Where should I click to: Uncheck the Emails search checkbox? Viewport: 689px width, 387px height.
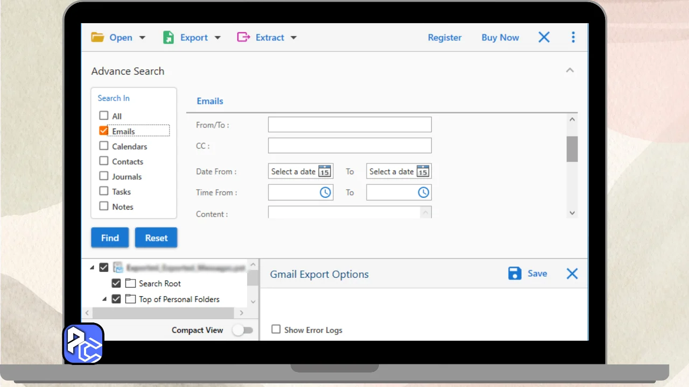(x=104, y=131)
